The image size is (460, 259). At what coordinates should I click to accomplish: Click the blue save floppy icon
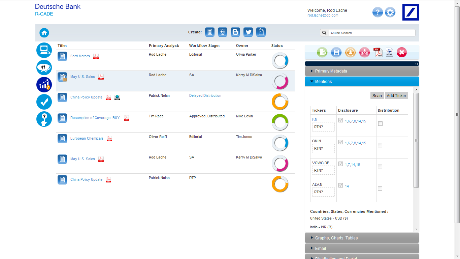pyautogui.click(x=336, y=52)
